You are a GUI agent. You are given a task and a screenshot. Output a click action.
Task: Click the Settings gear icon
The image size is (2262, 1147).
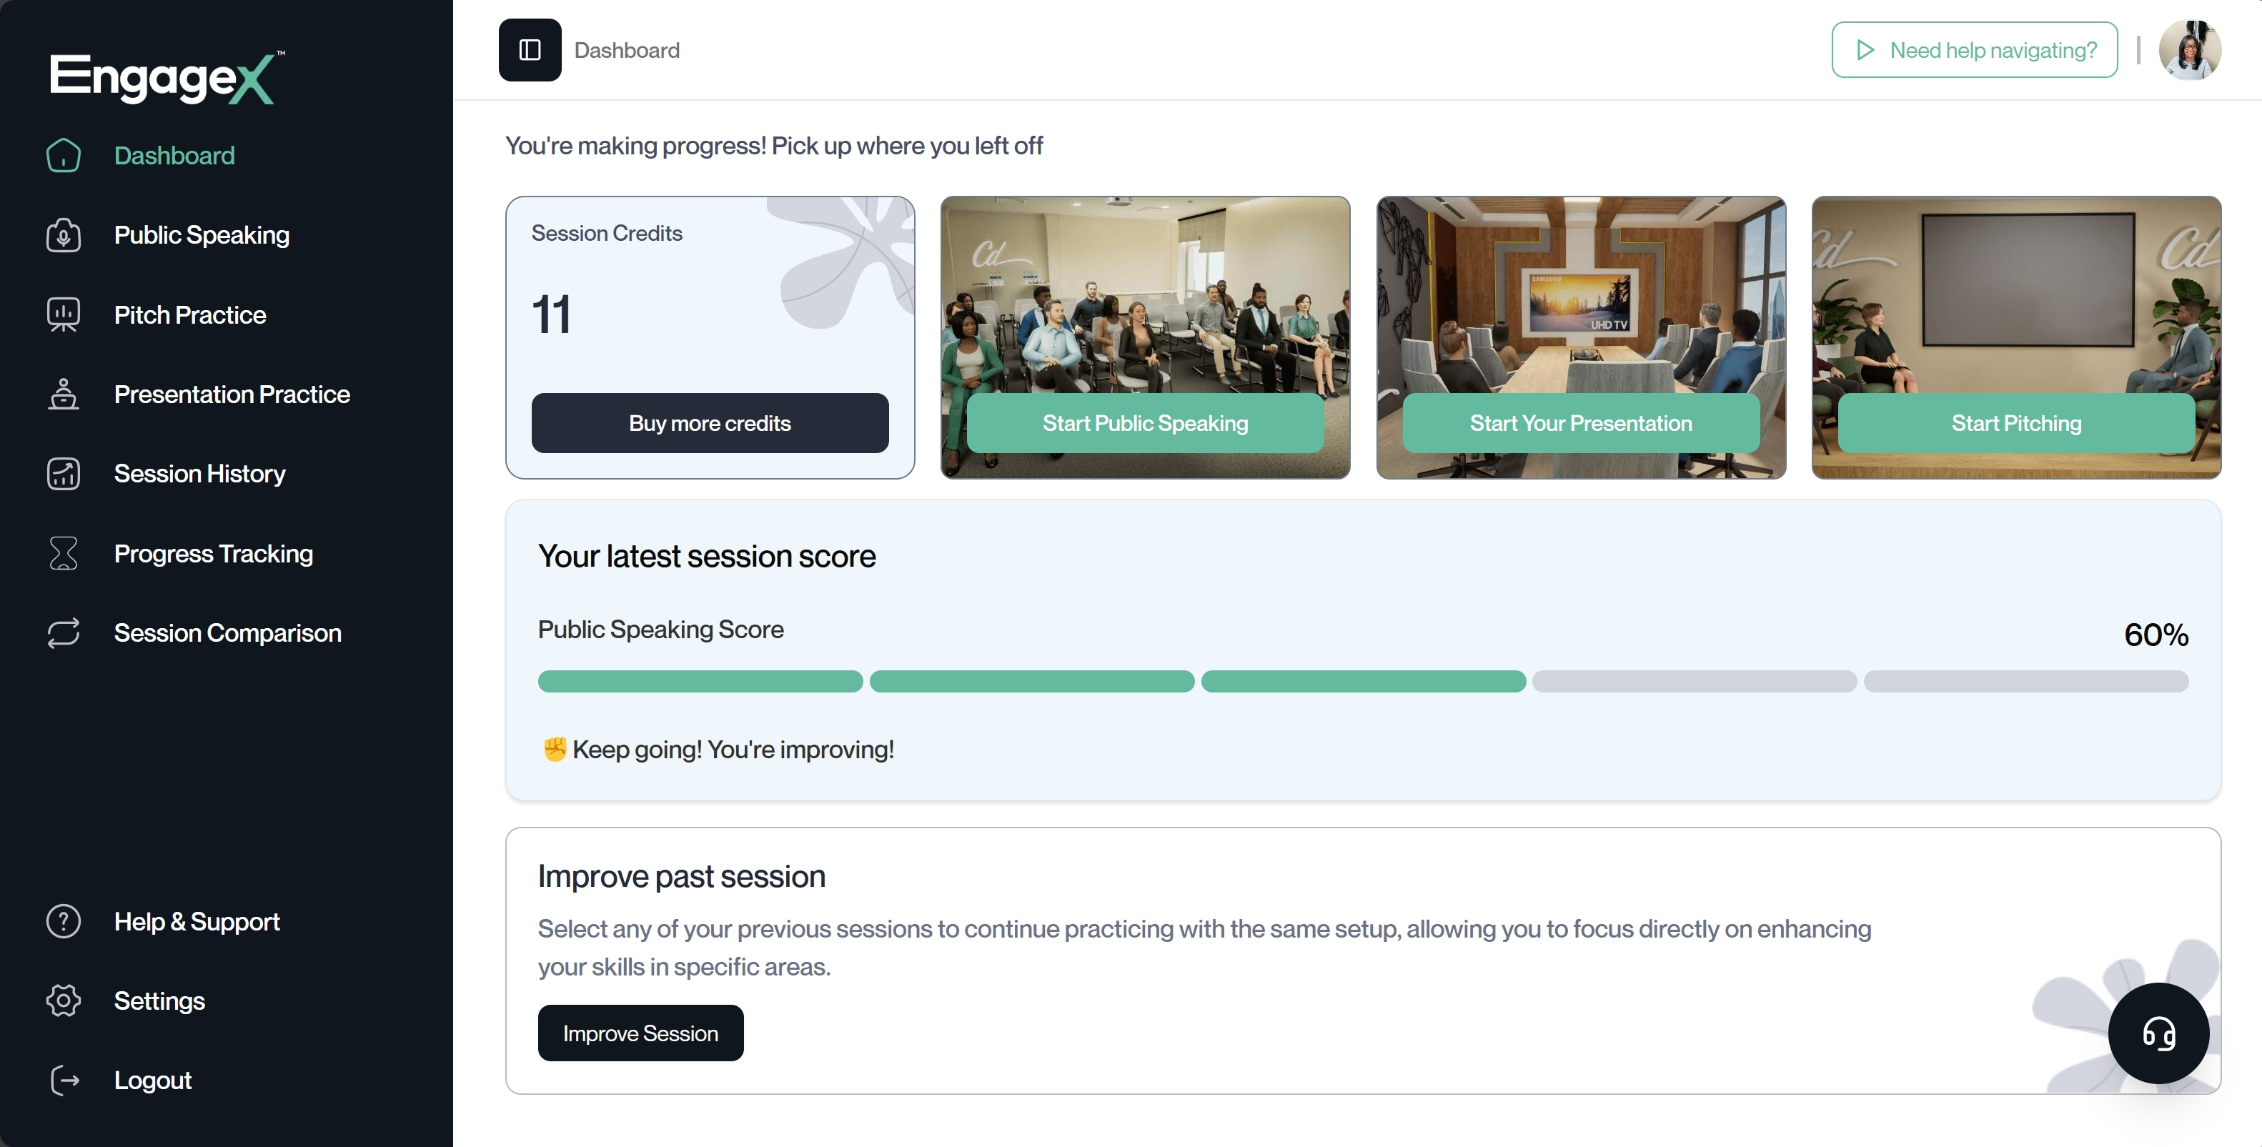(63, 1000)
